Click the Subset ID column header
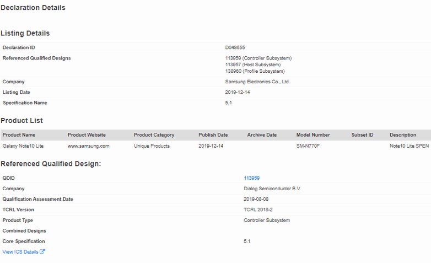Screen dimensions: 431x263 [x=362, y=135]
